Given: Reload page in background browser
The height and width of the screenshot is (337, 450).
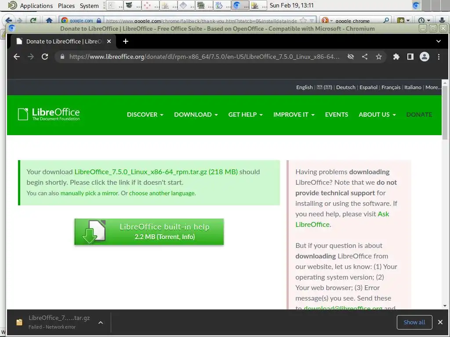Looking at the screenshot, I should point(33,20).
